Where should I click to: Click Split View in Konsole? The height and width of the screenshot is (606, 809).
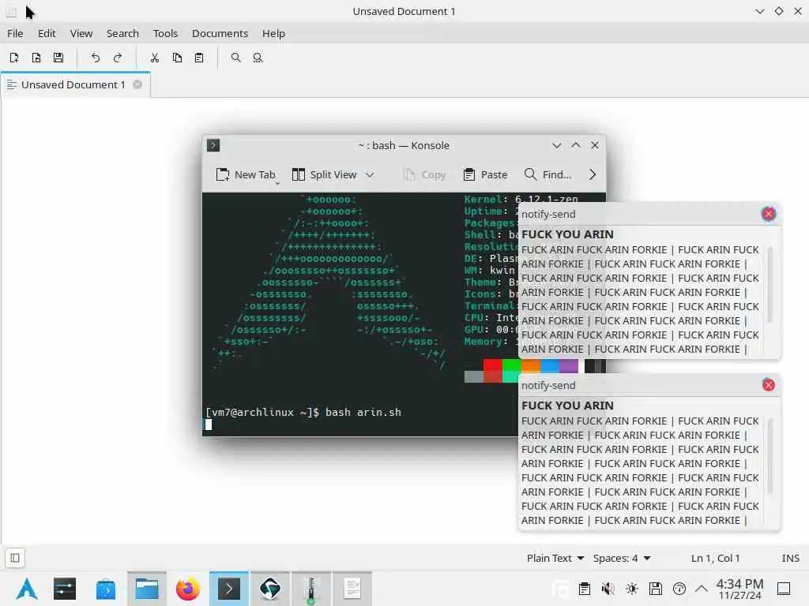pos(325,174)
